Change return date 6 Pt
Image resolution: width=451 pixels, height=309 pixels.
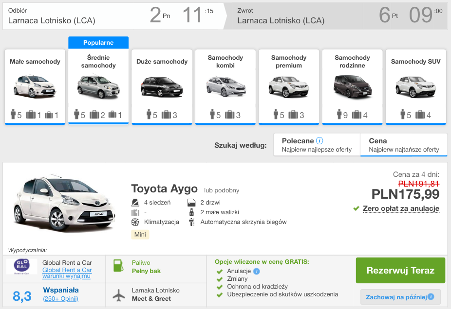click(388, 15)
